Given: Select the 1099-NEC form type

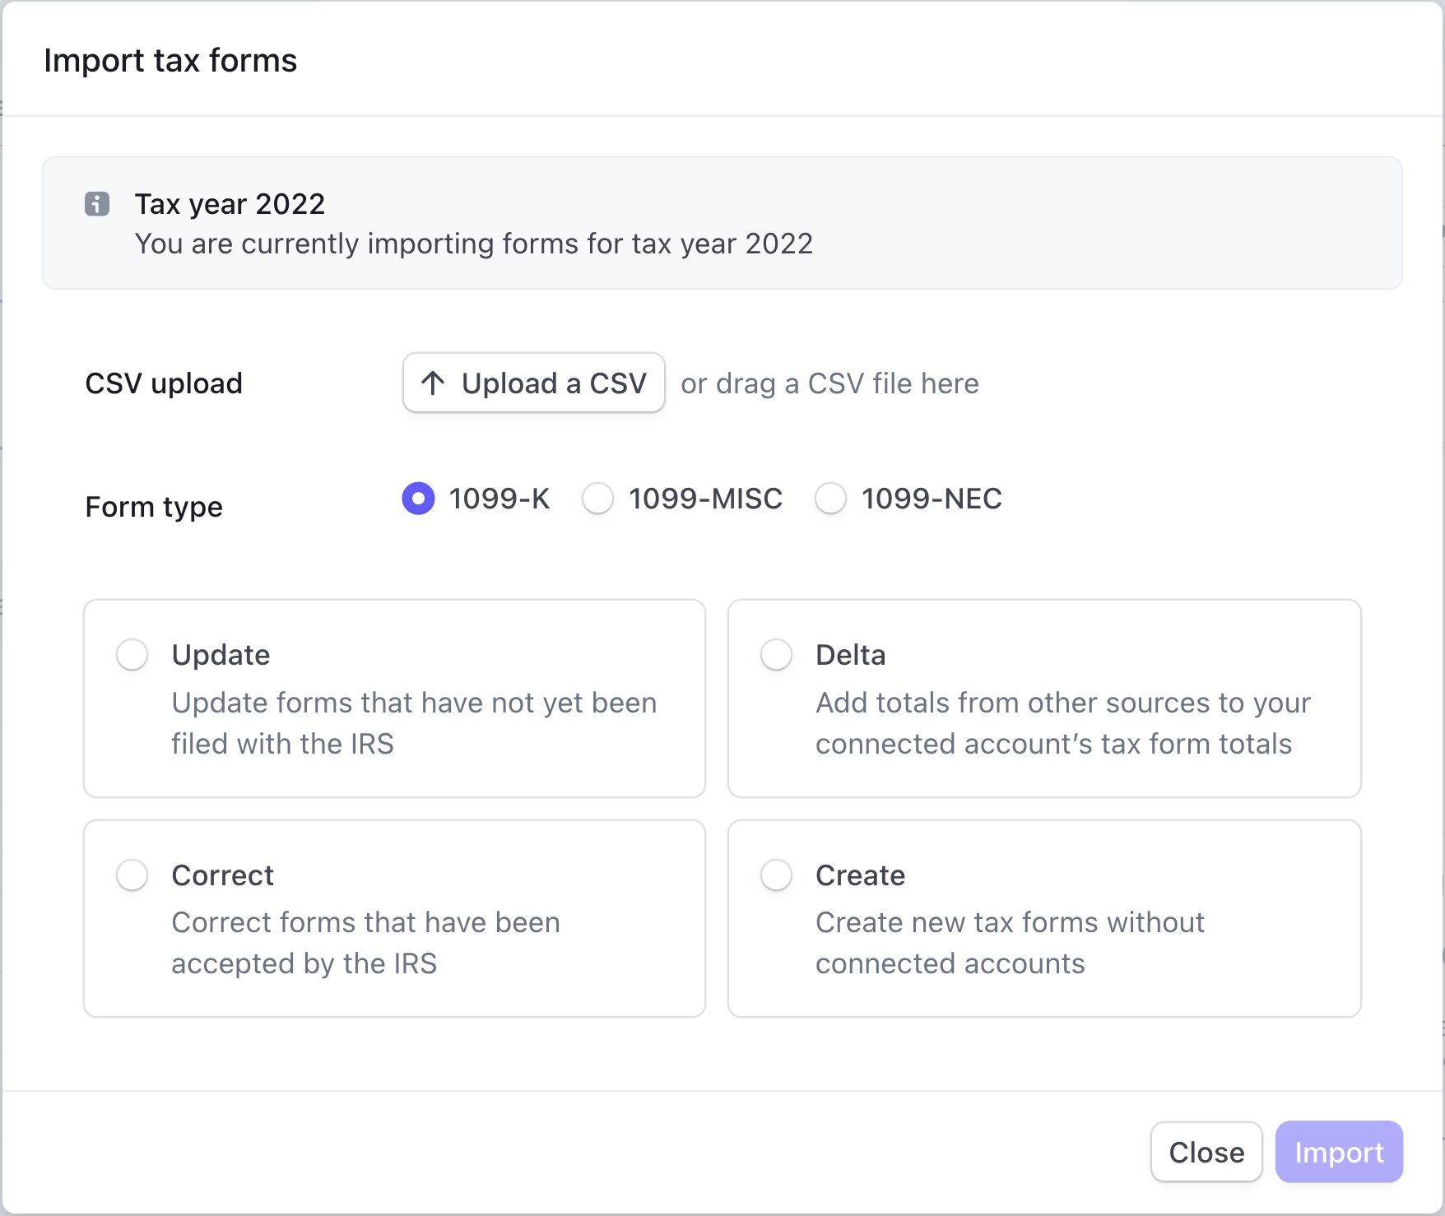Looking at the screenshot, I should (830, 499).
